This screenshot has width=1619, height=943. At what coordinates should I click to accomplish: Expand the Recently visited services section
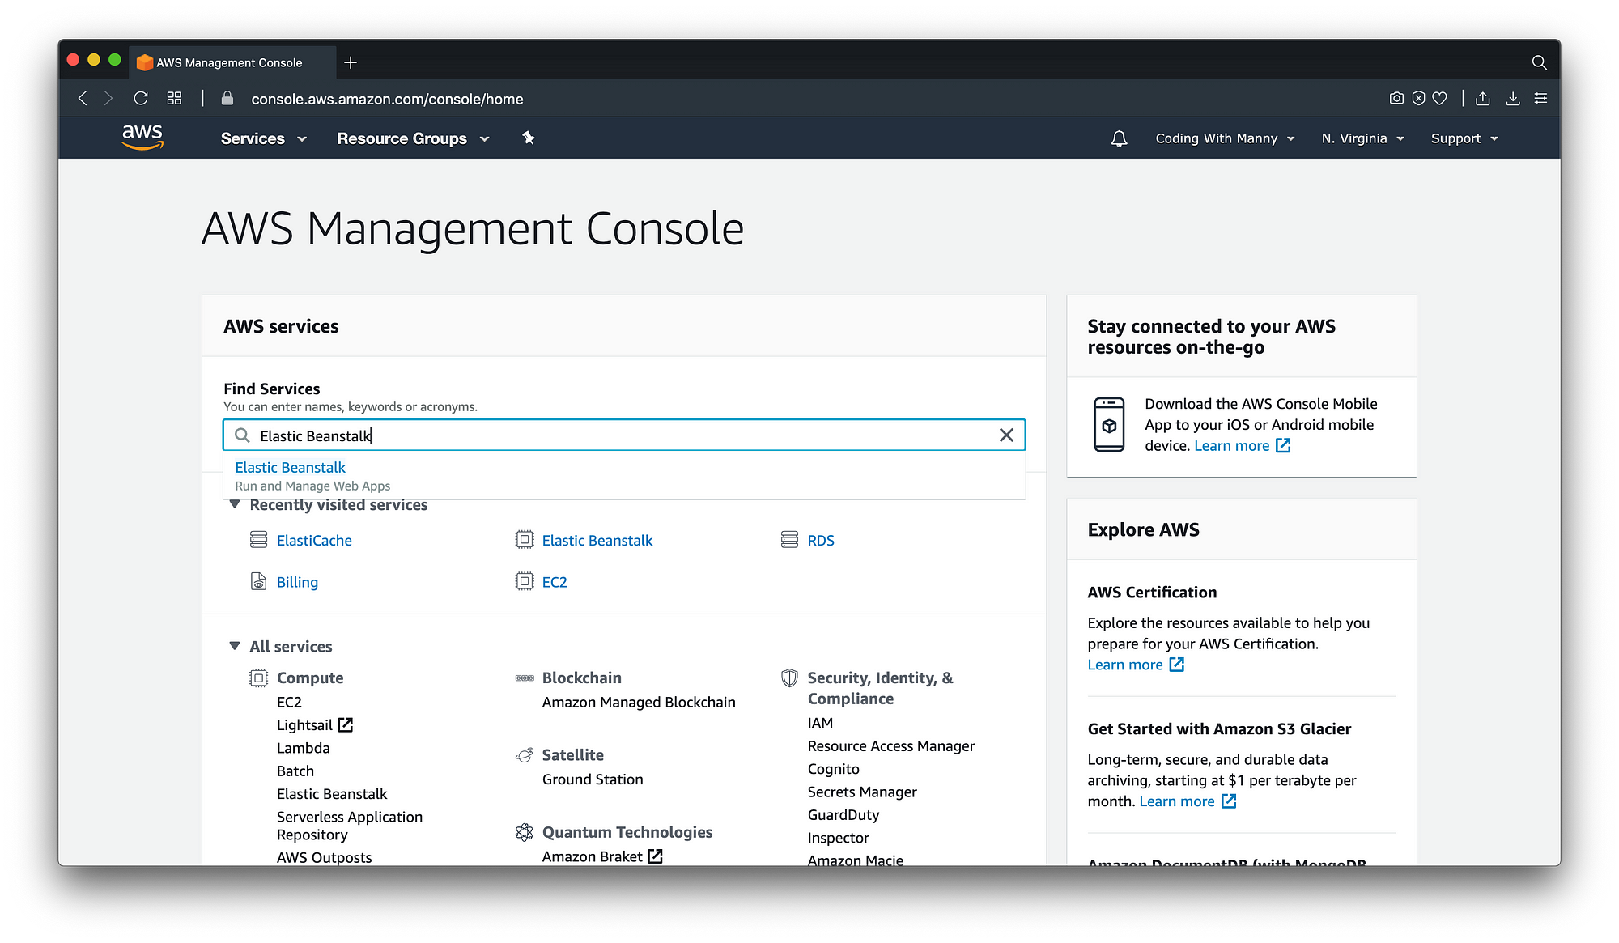233,503
